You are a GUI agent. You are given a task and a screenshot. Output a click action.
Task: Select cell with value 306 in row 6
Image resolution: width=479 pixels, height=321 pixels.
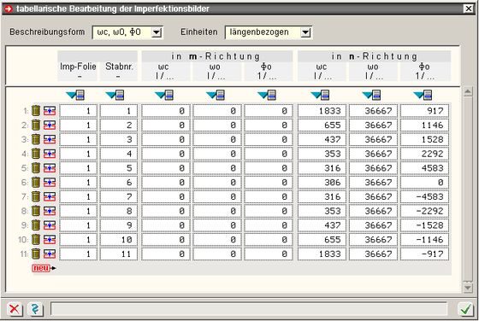pyautogui.click(x=322, y=183)
